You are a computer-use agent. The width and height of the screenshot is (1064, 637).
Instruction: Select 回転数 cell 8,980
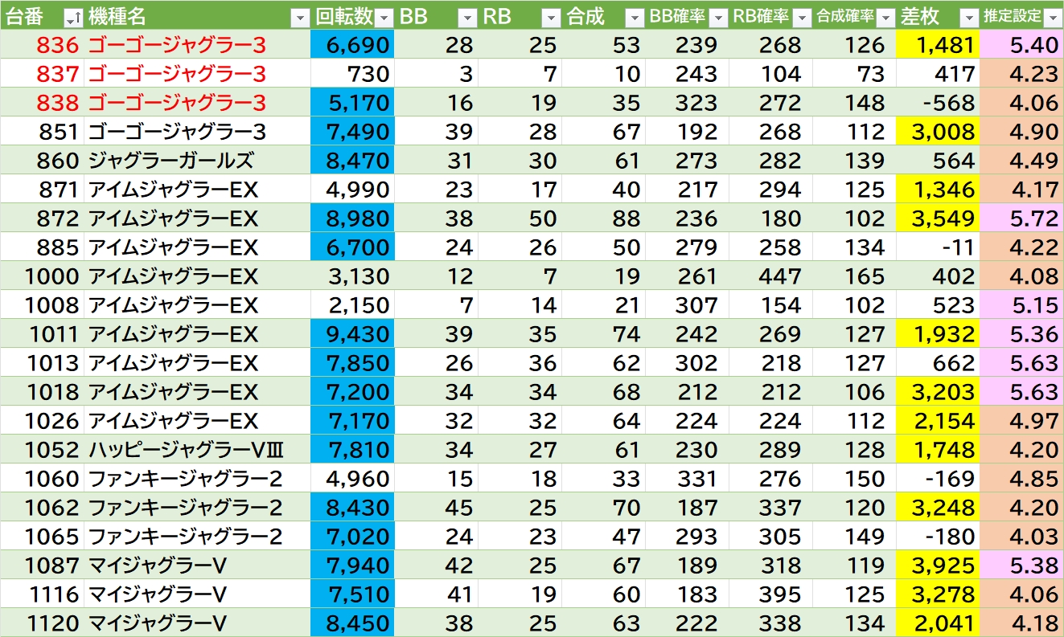352,218
